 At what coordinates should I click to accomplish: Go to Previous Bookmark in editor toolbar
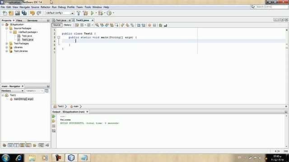pyautogui.click(x=122, y=25)
